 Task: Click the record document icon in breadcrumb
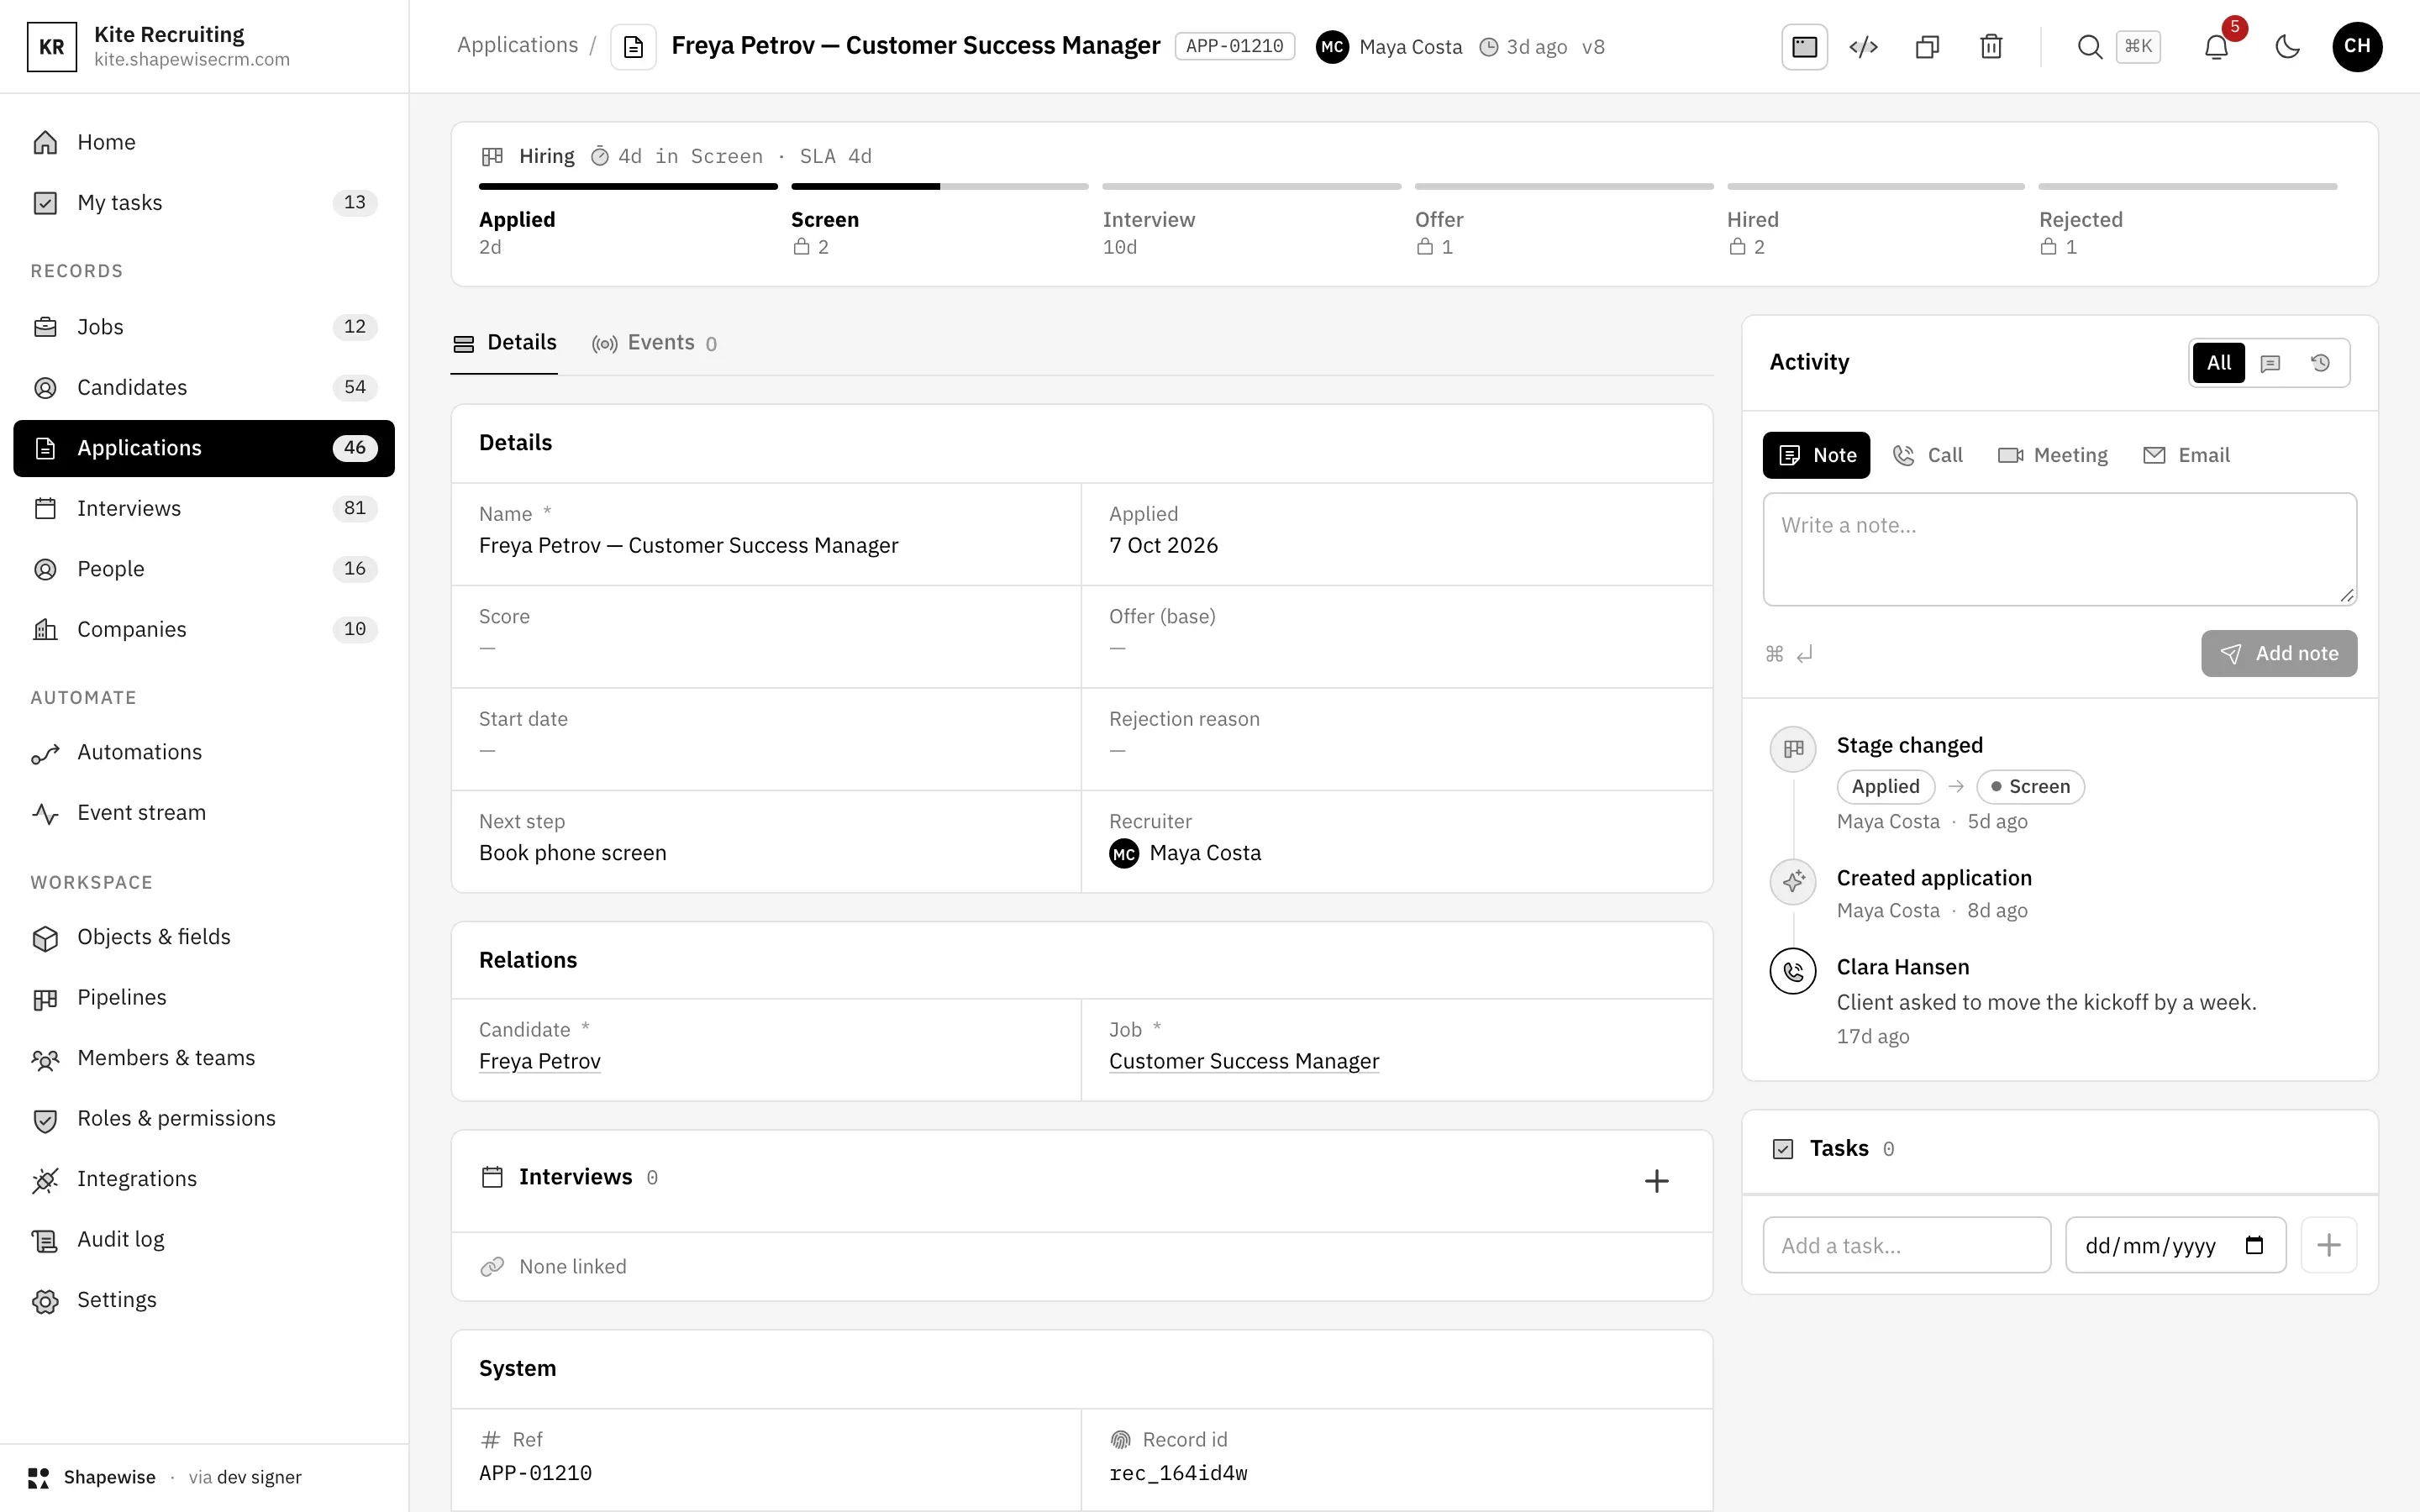(633, 47)
